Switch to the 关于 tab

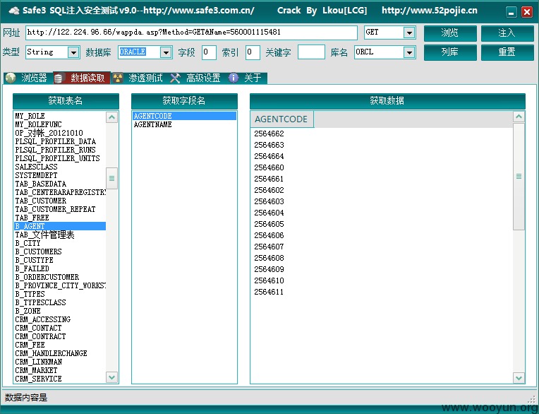click(x=247, y=78)
